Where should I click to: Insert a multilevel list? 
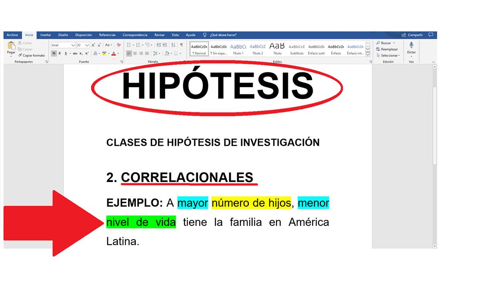(x=148, y=45)
